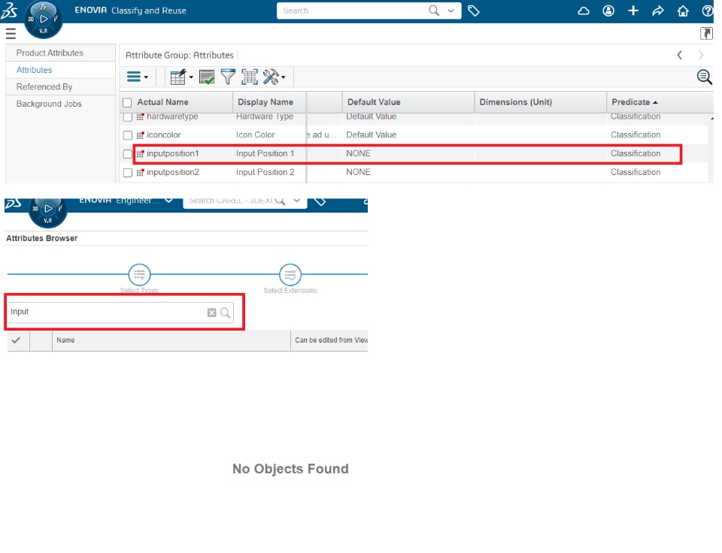
Task: Open the user profile icon
Action: click(x=608, y=11)
